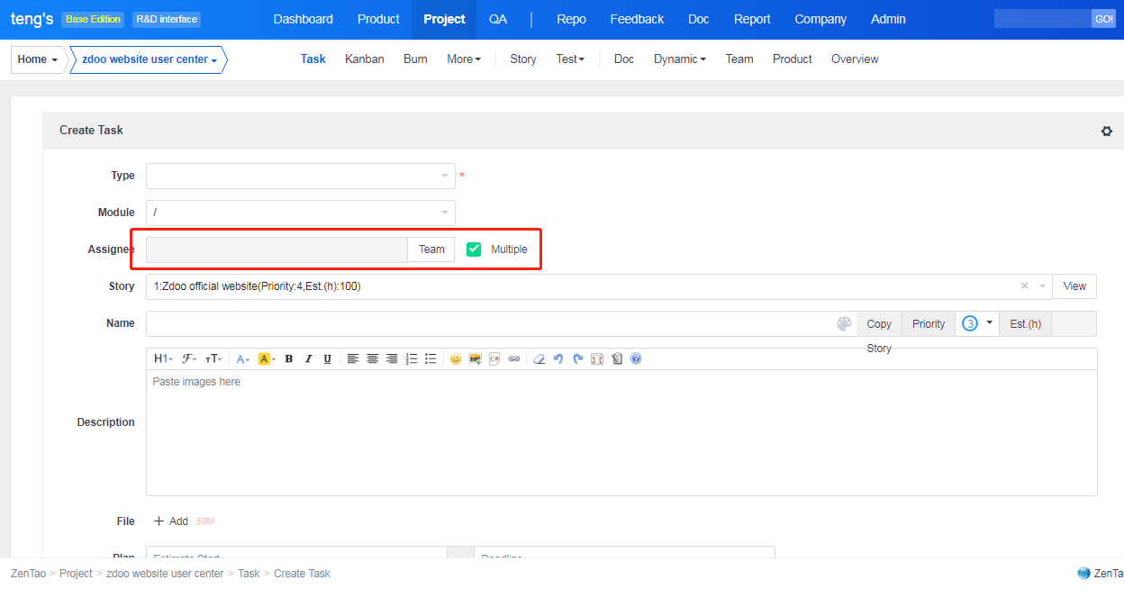
Task: Uncheck the Multiple assignee checkbox
Action: coord(474,249)
